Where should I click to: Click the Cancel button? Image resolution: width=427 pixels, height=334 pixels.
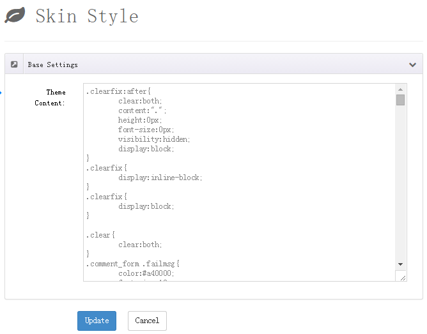tap(147, 321)
